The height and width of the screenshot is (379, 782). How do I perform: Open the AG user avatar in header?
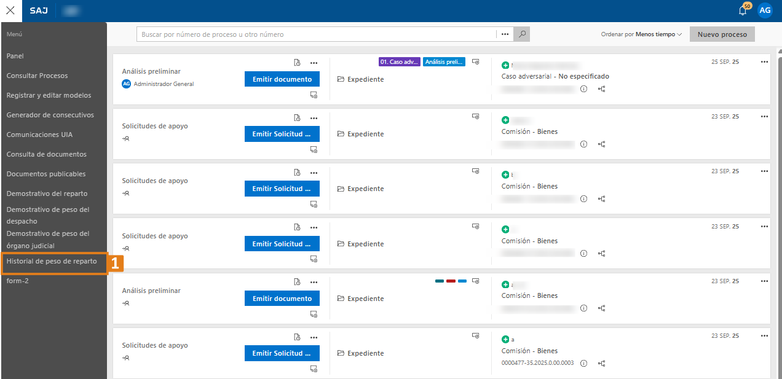pos(765,10)
